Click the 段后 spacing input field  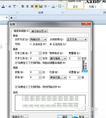point(34,77)
